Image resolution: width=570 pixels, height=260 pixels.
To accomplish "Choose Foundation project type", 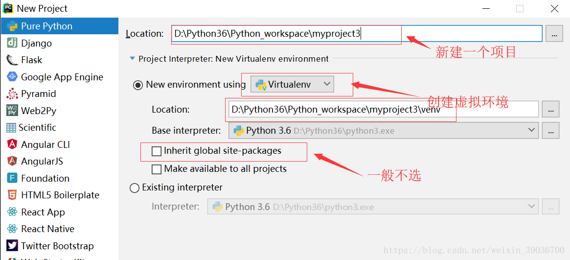I will [59, 178].
